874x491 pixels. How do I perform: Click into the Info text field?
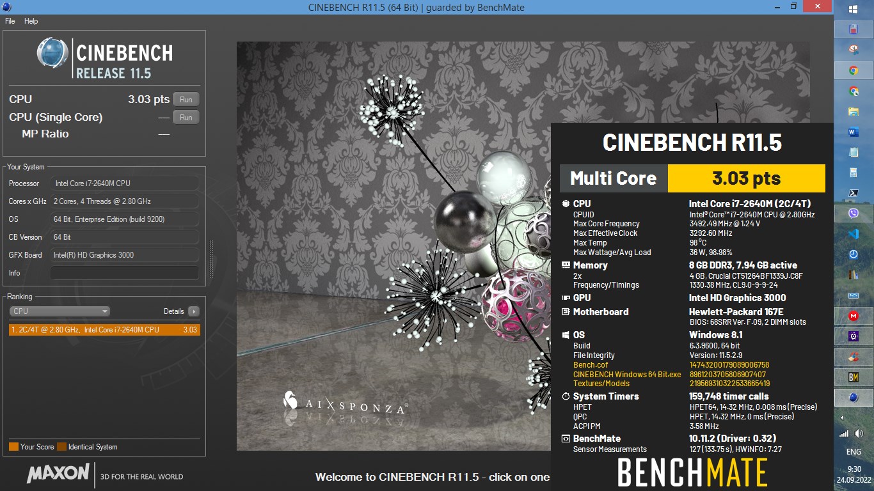point(124,273)
